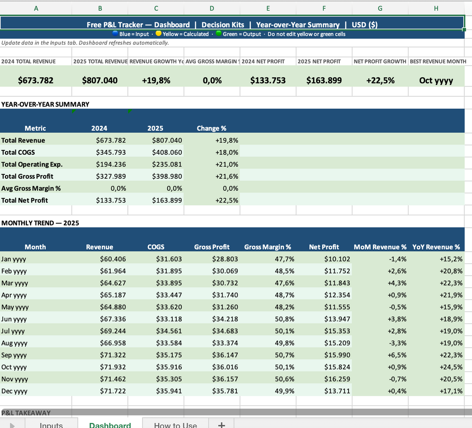Click the 2025 Operating Exp. value $235.081
The width and height of the screenshot is (472, 428).
167,165
